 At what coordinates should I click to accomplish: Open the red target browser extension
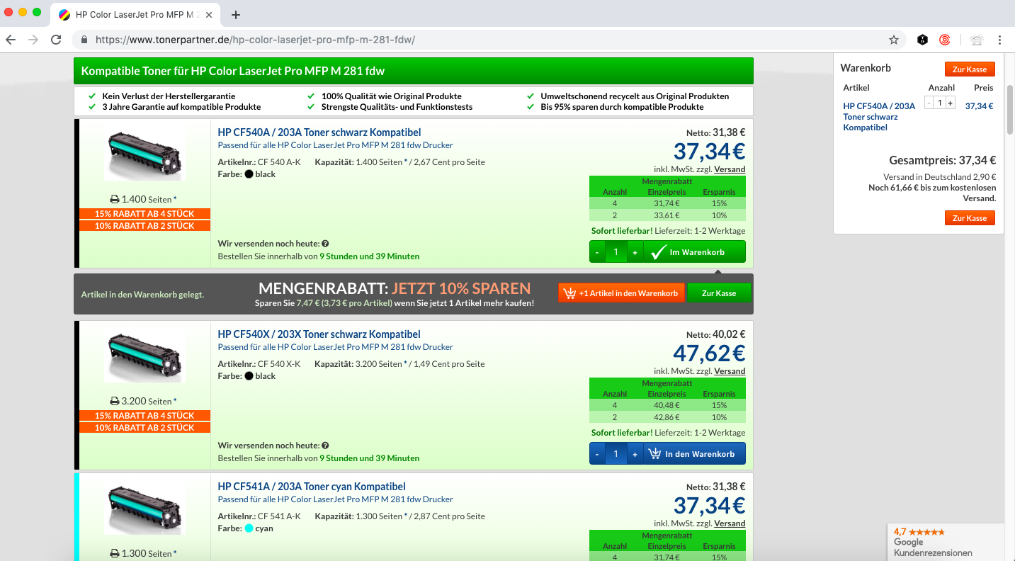click(945, 40)
